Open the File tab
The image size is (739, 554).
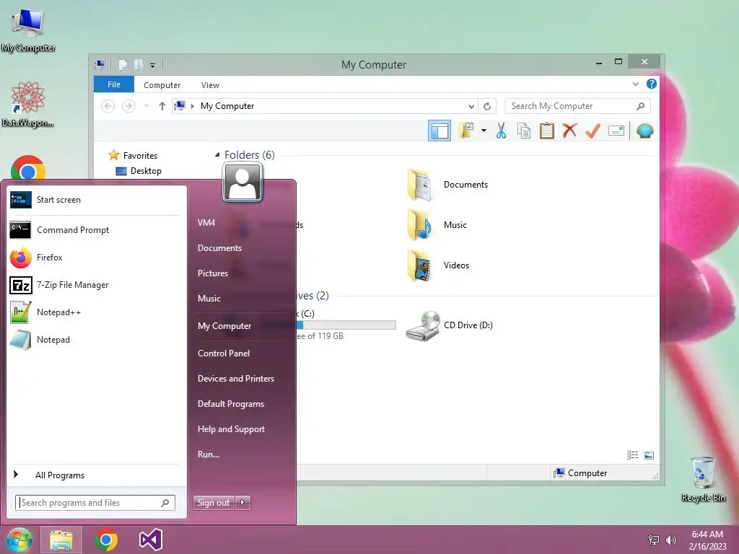(114, 84)
